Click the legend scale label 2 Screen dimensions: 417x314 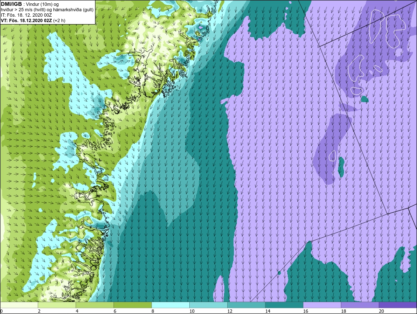coord(39,311)
